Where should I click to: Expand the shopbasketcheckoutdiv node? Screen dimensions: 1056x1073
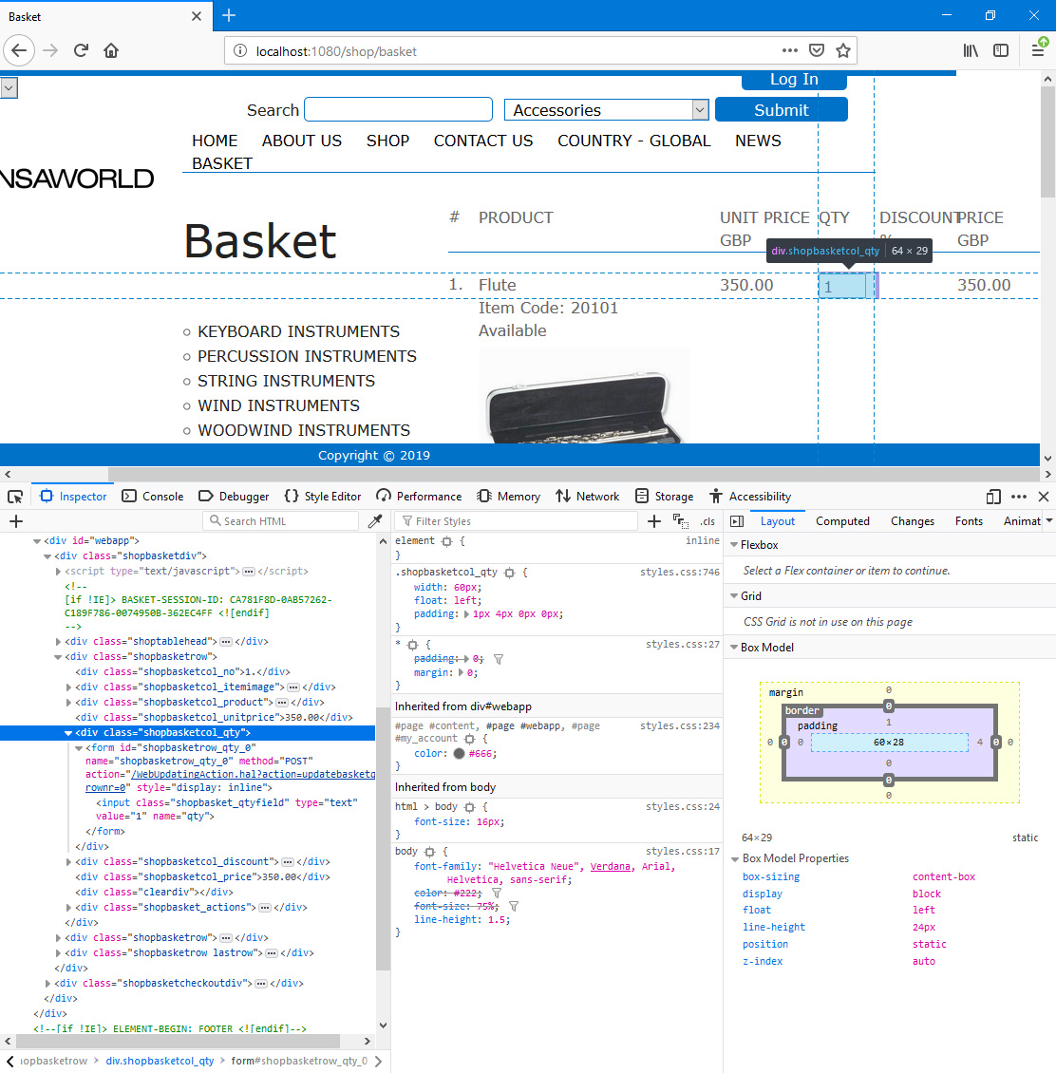click(x=47, y=984)
